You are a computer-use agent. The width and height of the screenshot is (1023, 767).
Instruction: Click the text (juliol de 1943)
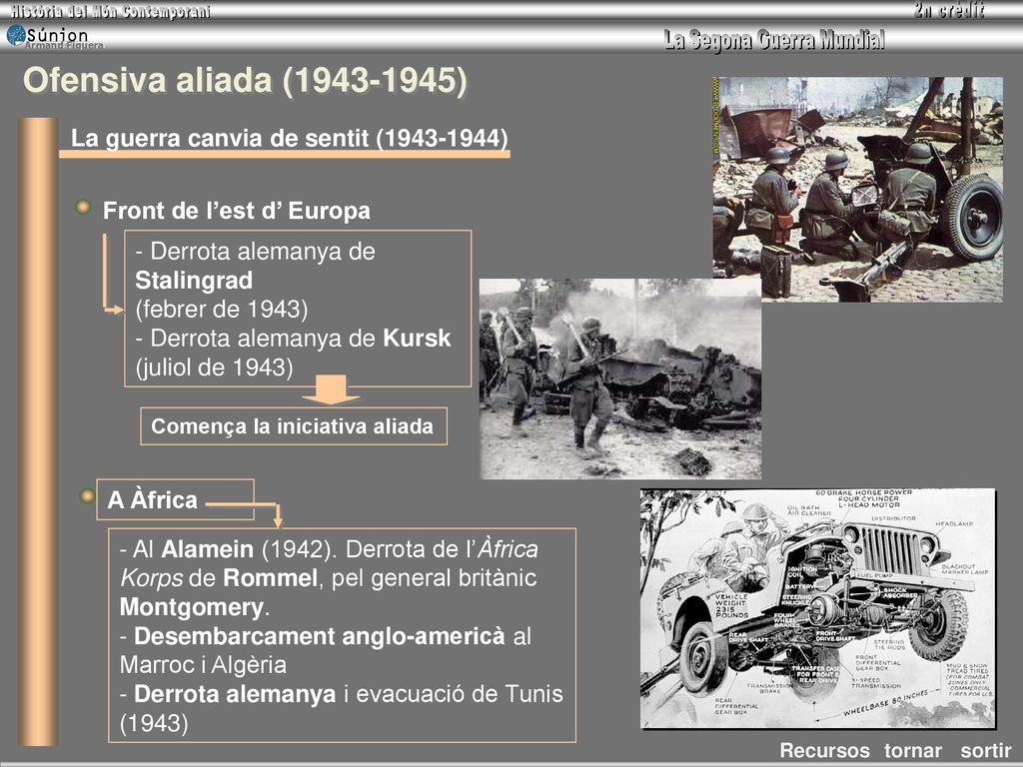(x=214, y=368)
